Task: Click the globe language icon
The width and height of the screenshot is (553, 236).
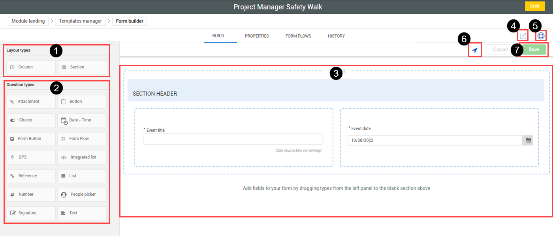Action: point(541,36)
